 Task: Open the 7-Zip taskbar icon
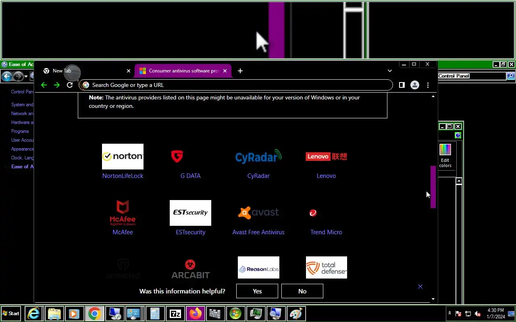175,314
